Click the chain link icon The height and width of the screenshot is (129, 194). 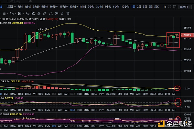39,14
